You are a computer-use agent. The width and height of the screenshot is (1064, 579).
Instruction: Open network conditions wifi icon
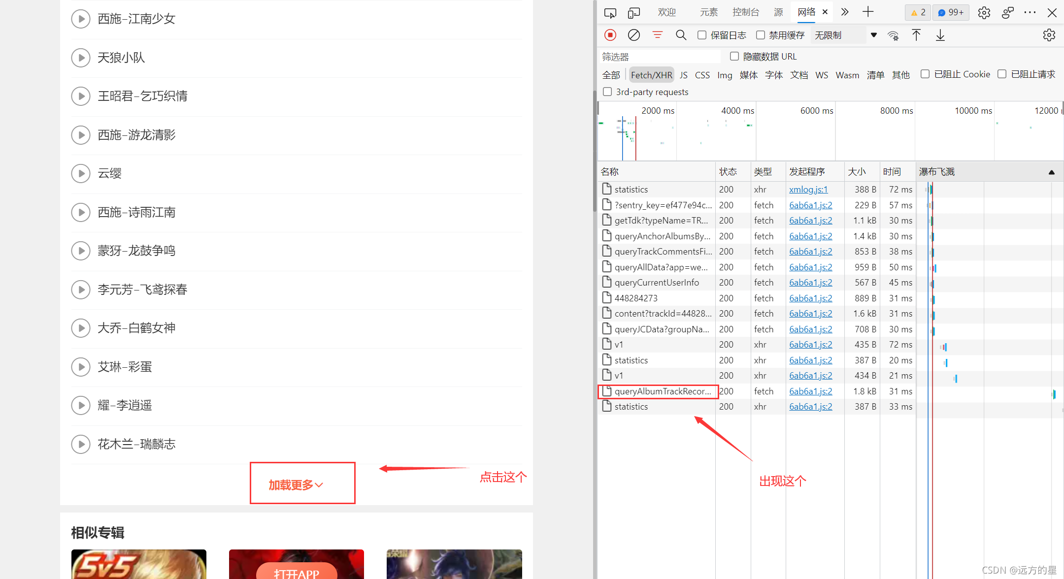pos(893,35)
